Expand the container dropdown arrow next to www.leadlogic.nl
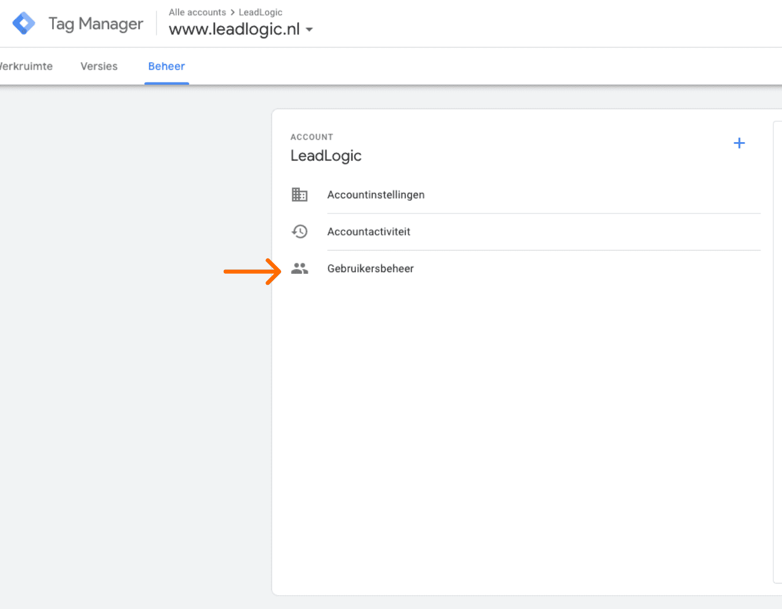The width and height of the screenshot is (782, 609). click(x=310, y=30)
